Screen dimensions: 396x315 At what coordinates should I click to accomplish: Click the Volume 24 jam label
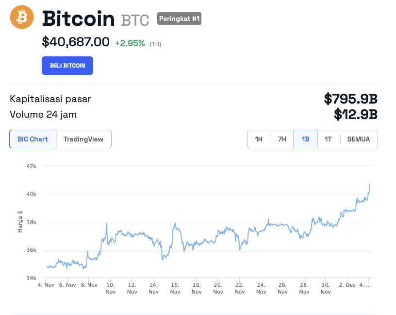click(43, 115)
